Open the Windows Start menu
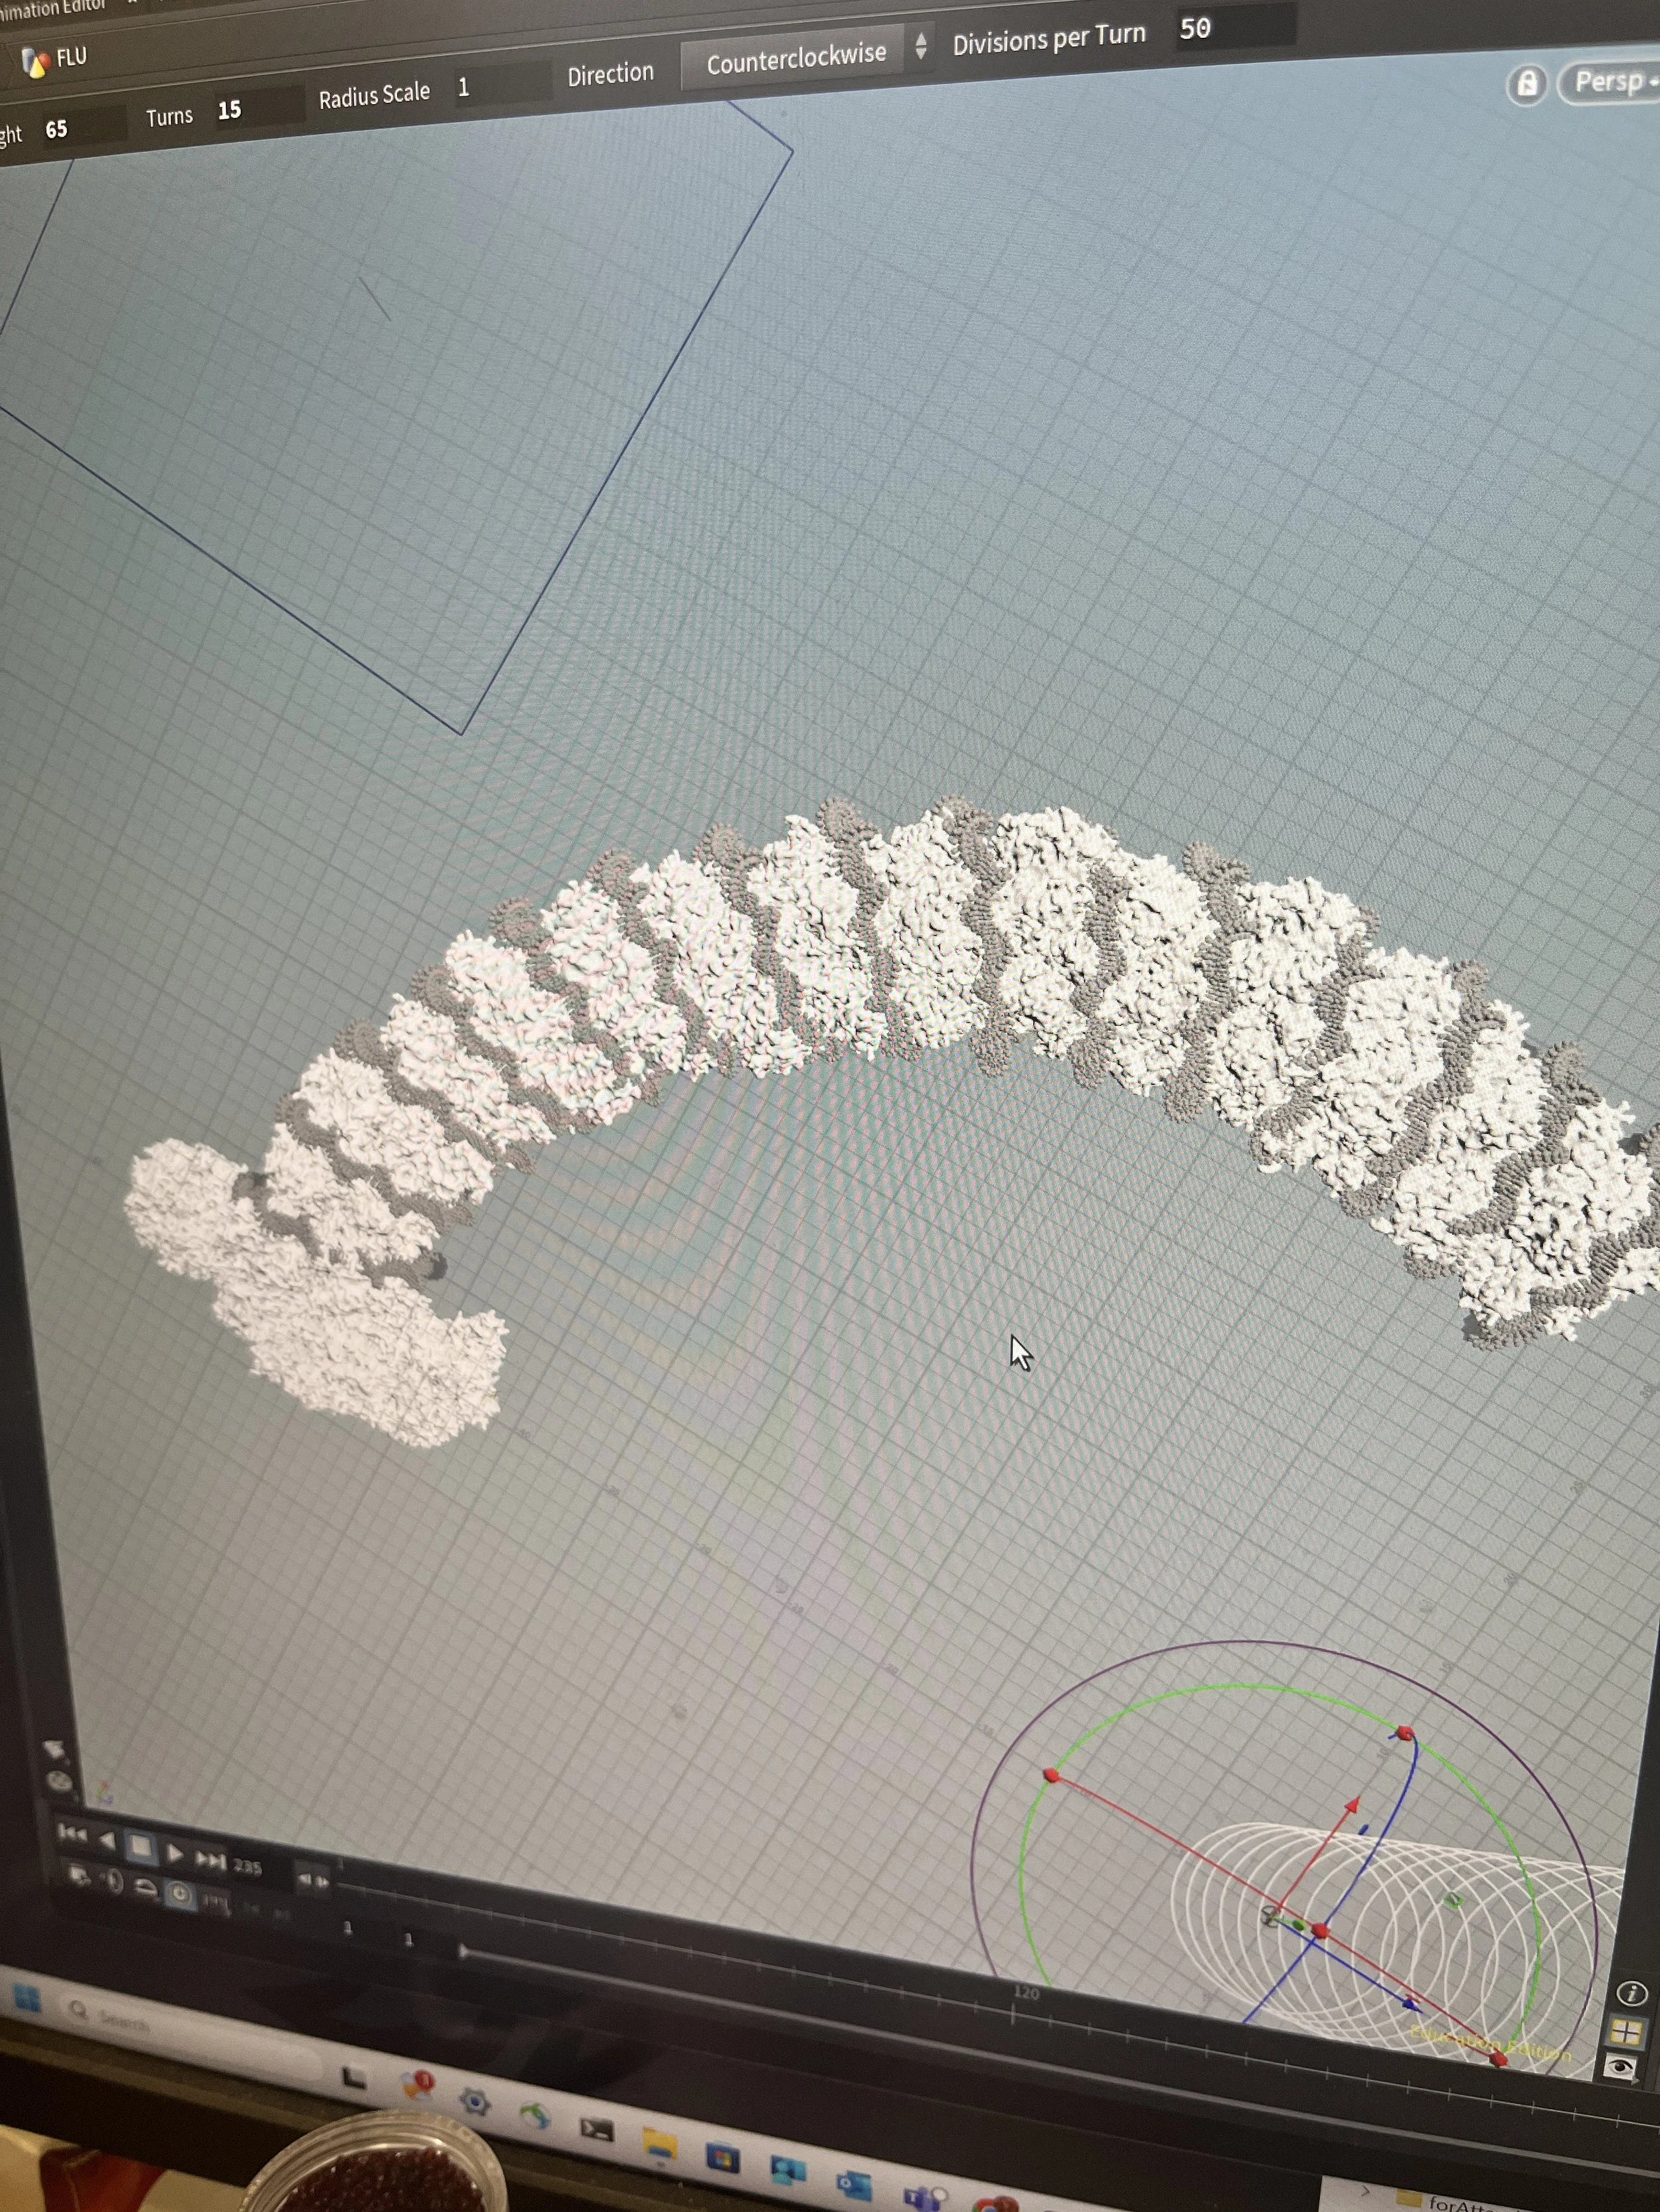 pos(27,1997)
